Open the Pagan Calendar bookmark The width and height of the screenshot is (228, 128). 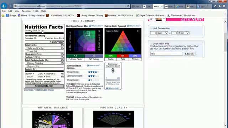(x=151, y=15)
